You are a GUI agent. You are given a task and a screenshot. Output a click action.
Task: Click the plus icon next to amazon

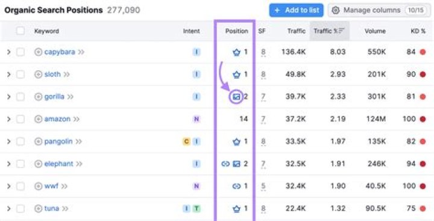click(38, 119)
